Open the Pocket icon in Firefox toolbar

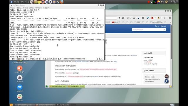point(138,18)
